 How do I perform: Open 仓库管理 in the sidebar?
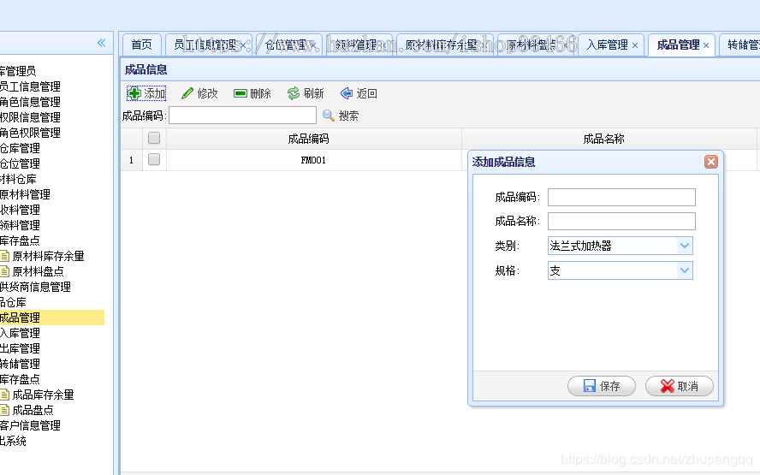pyautogui.click(x=20, y=148)
